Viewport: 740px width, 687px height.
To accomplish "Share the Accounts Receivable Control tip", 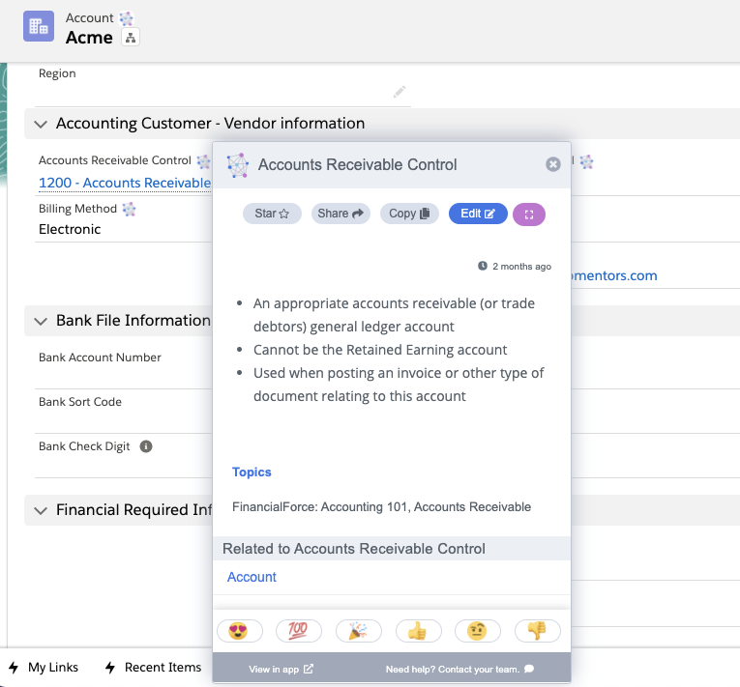I will (340, 214).
